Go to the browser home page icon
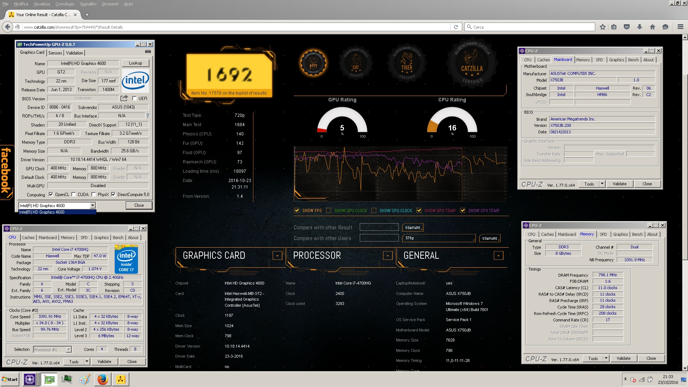 [653, 27]
